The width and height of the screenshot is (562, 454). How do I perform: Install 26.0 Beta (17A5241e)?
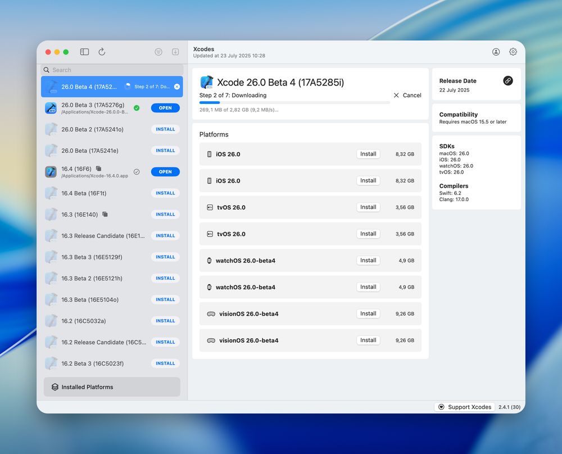point(165,151)
